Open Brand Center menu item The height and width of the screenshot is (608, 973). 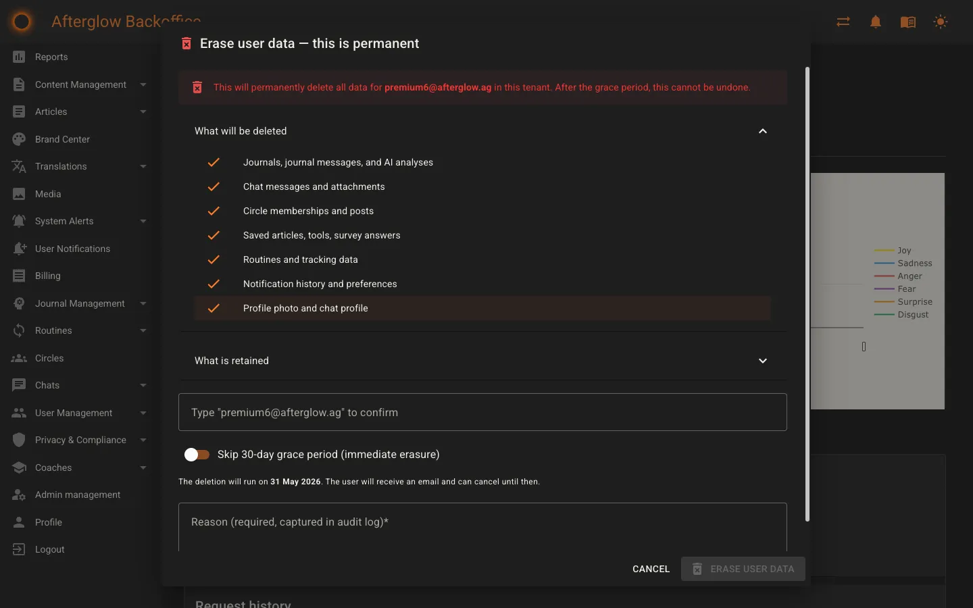pyautogui.click(x=80, y=139)
